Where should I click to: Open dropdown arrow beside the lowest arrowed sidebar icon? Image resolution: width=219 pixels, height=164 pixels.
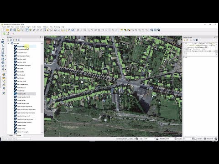[5, 69]
